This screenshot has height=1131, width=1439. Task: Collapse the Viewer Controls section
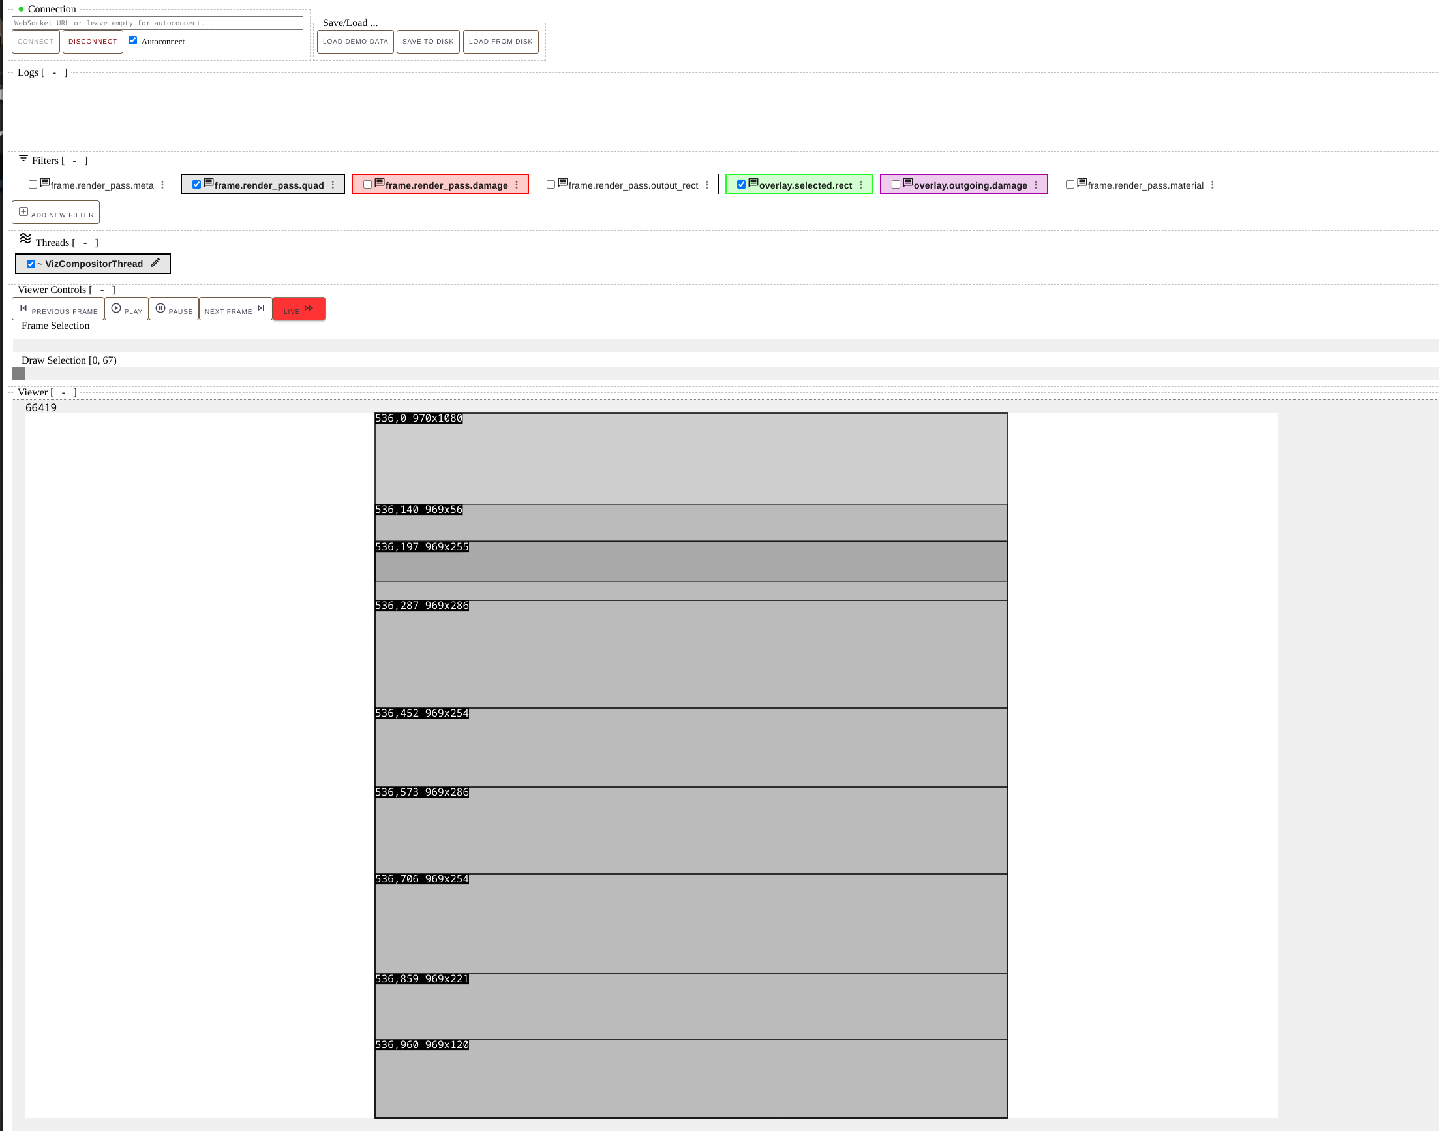(x=102, y=290)
